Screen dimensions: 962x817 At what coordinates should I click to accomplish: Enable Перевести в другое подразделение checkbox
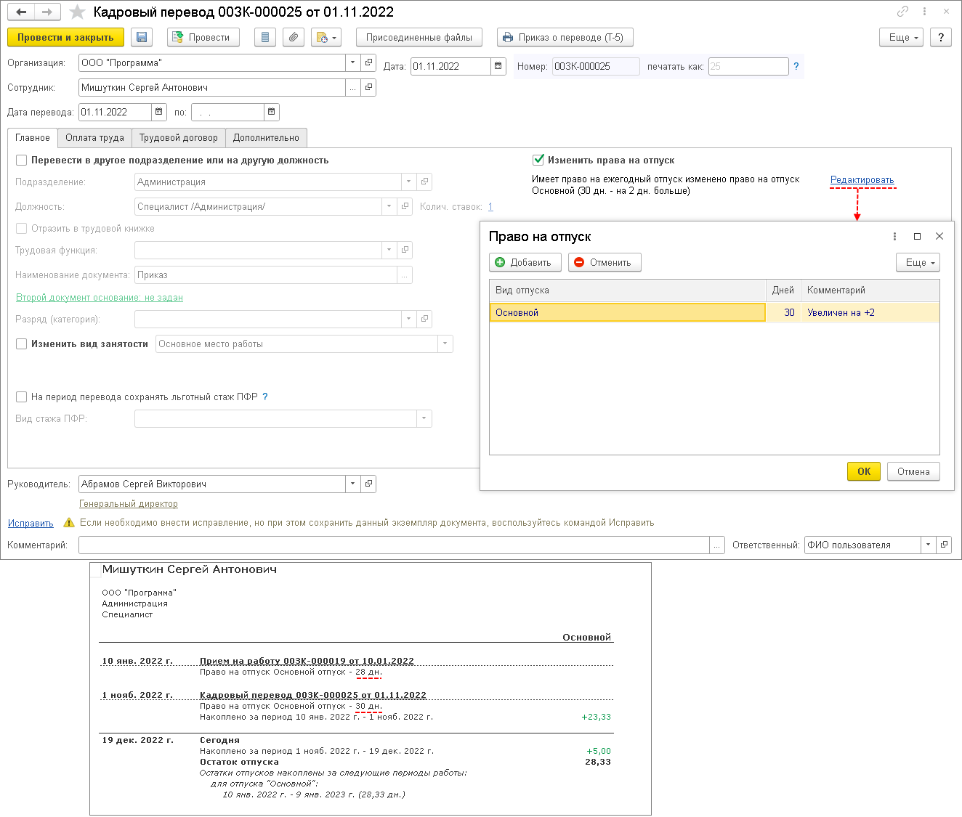pos(21,160)
